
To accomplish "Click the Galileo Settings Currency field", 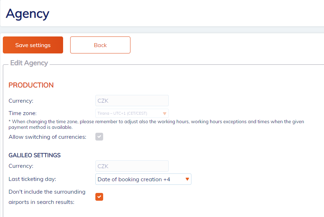I will pyautogui.click(x=132, y=166).
